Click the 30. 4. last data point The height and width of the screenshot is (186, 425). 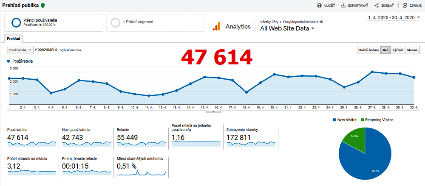(414, 78)
